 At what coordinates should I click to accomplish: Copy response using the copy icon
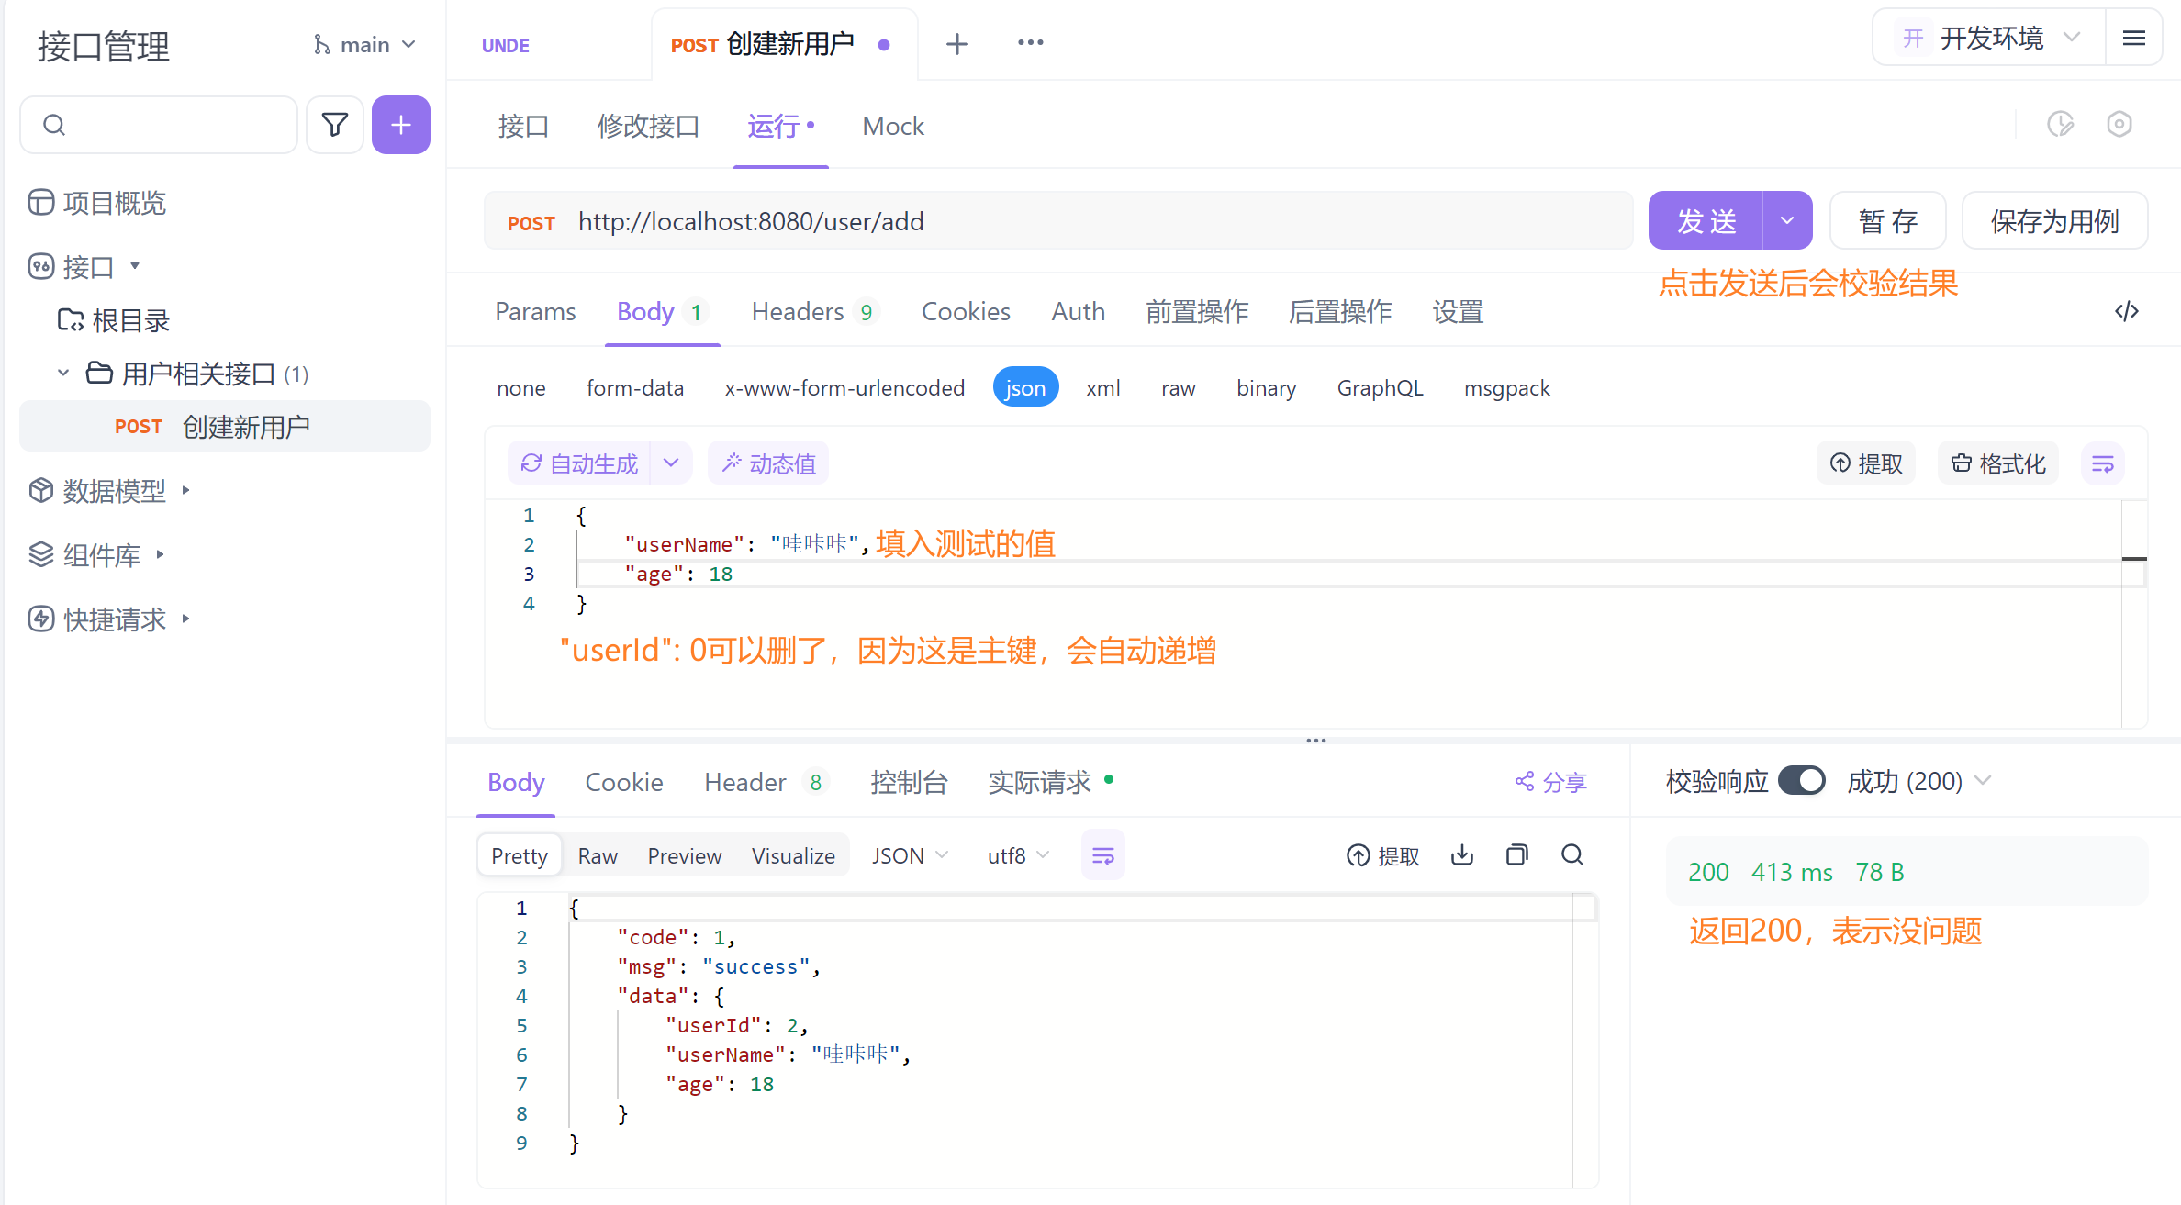pyautogui.click(x=1517, y=855)
